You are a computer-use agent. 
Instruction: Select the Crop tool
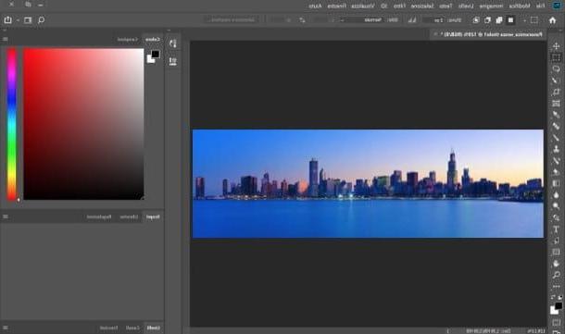coord(556,93)
